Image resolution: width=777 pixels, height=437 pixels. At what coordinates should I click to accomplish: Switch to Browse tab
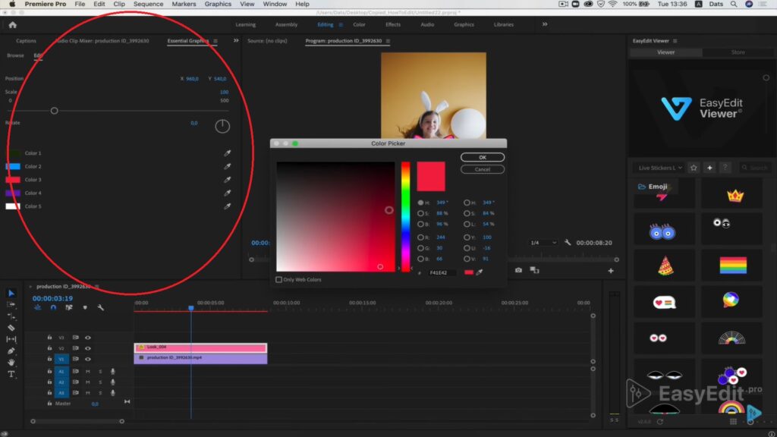15,55
